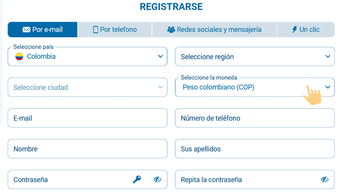This screenshot has height=192, width=342.
Task: Click the key icon in Contraseña field
Action: click(137, 180)
